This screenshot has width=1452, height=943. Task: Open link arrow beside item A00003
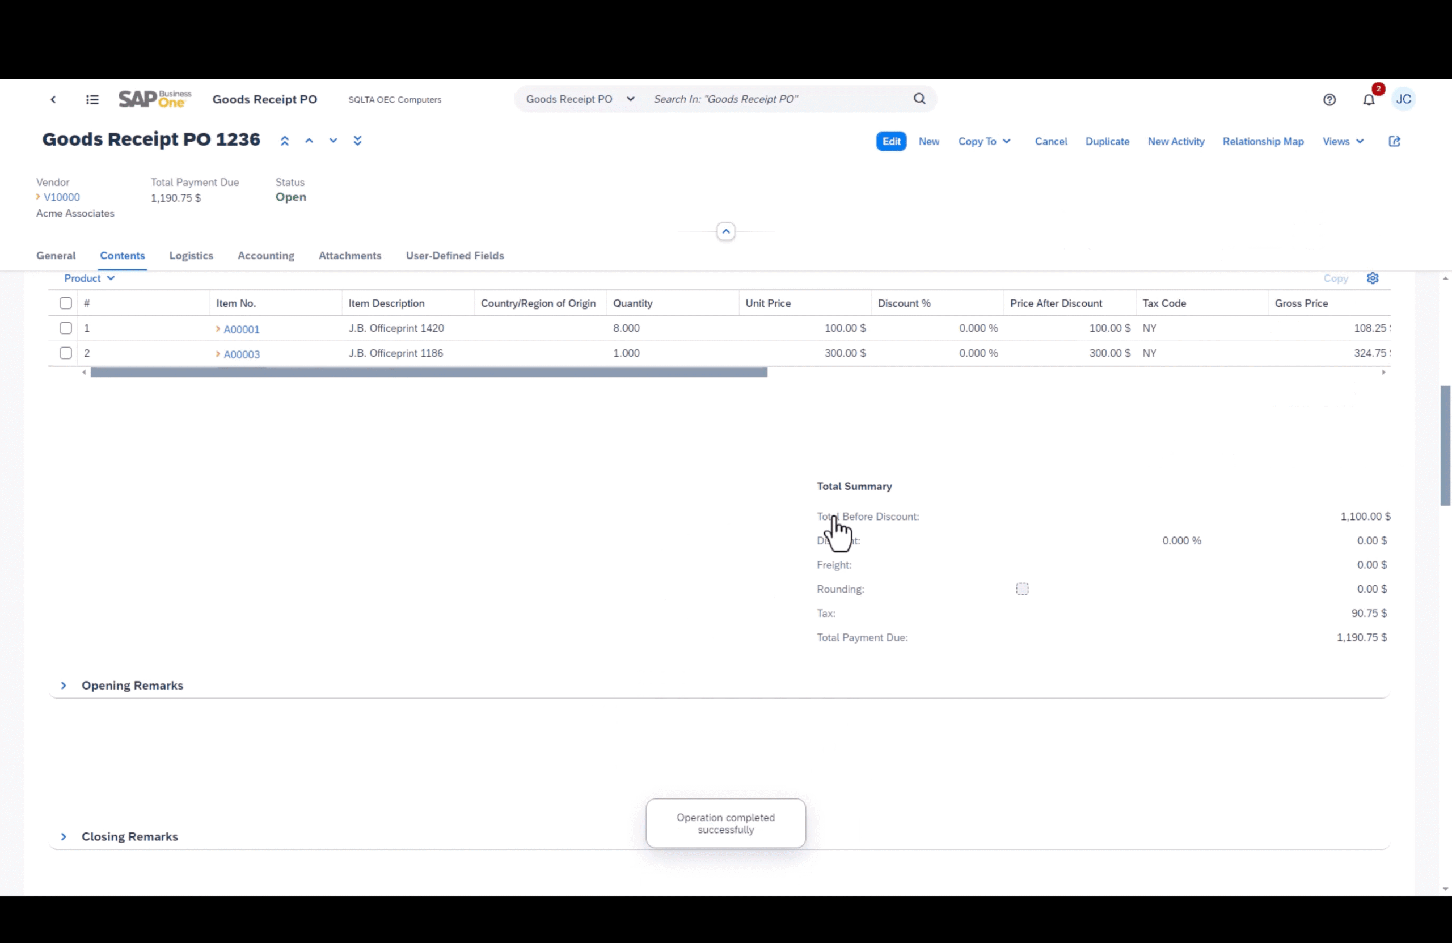point(218,354)
